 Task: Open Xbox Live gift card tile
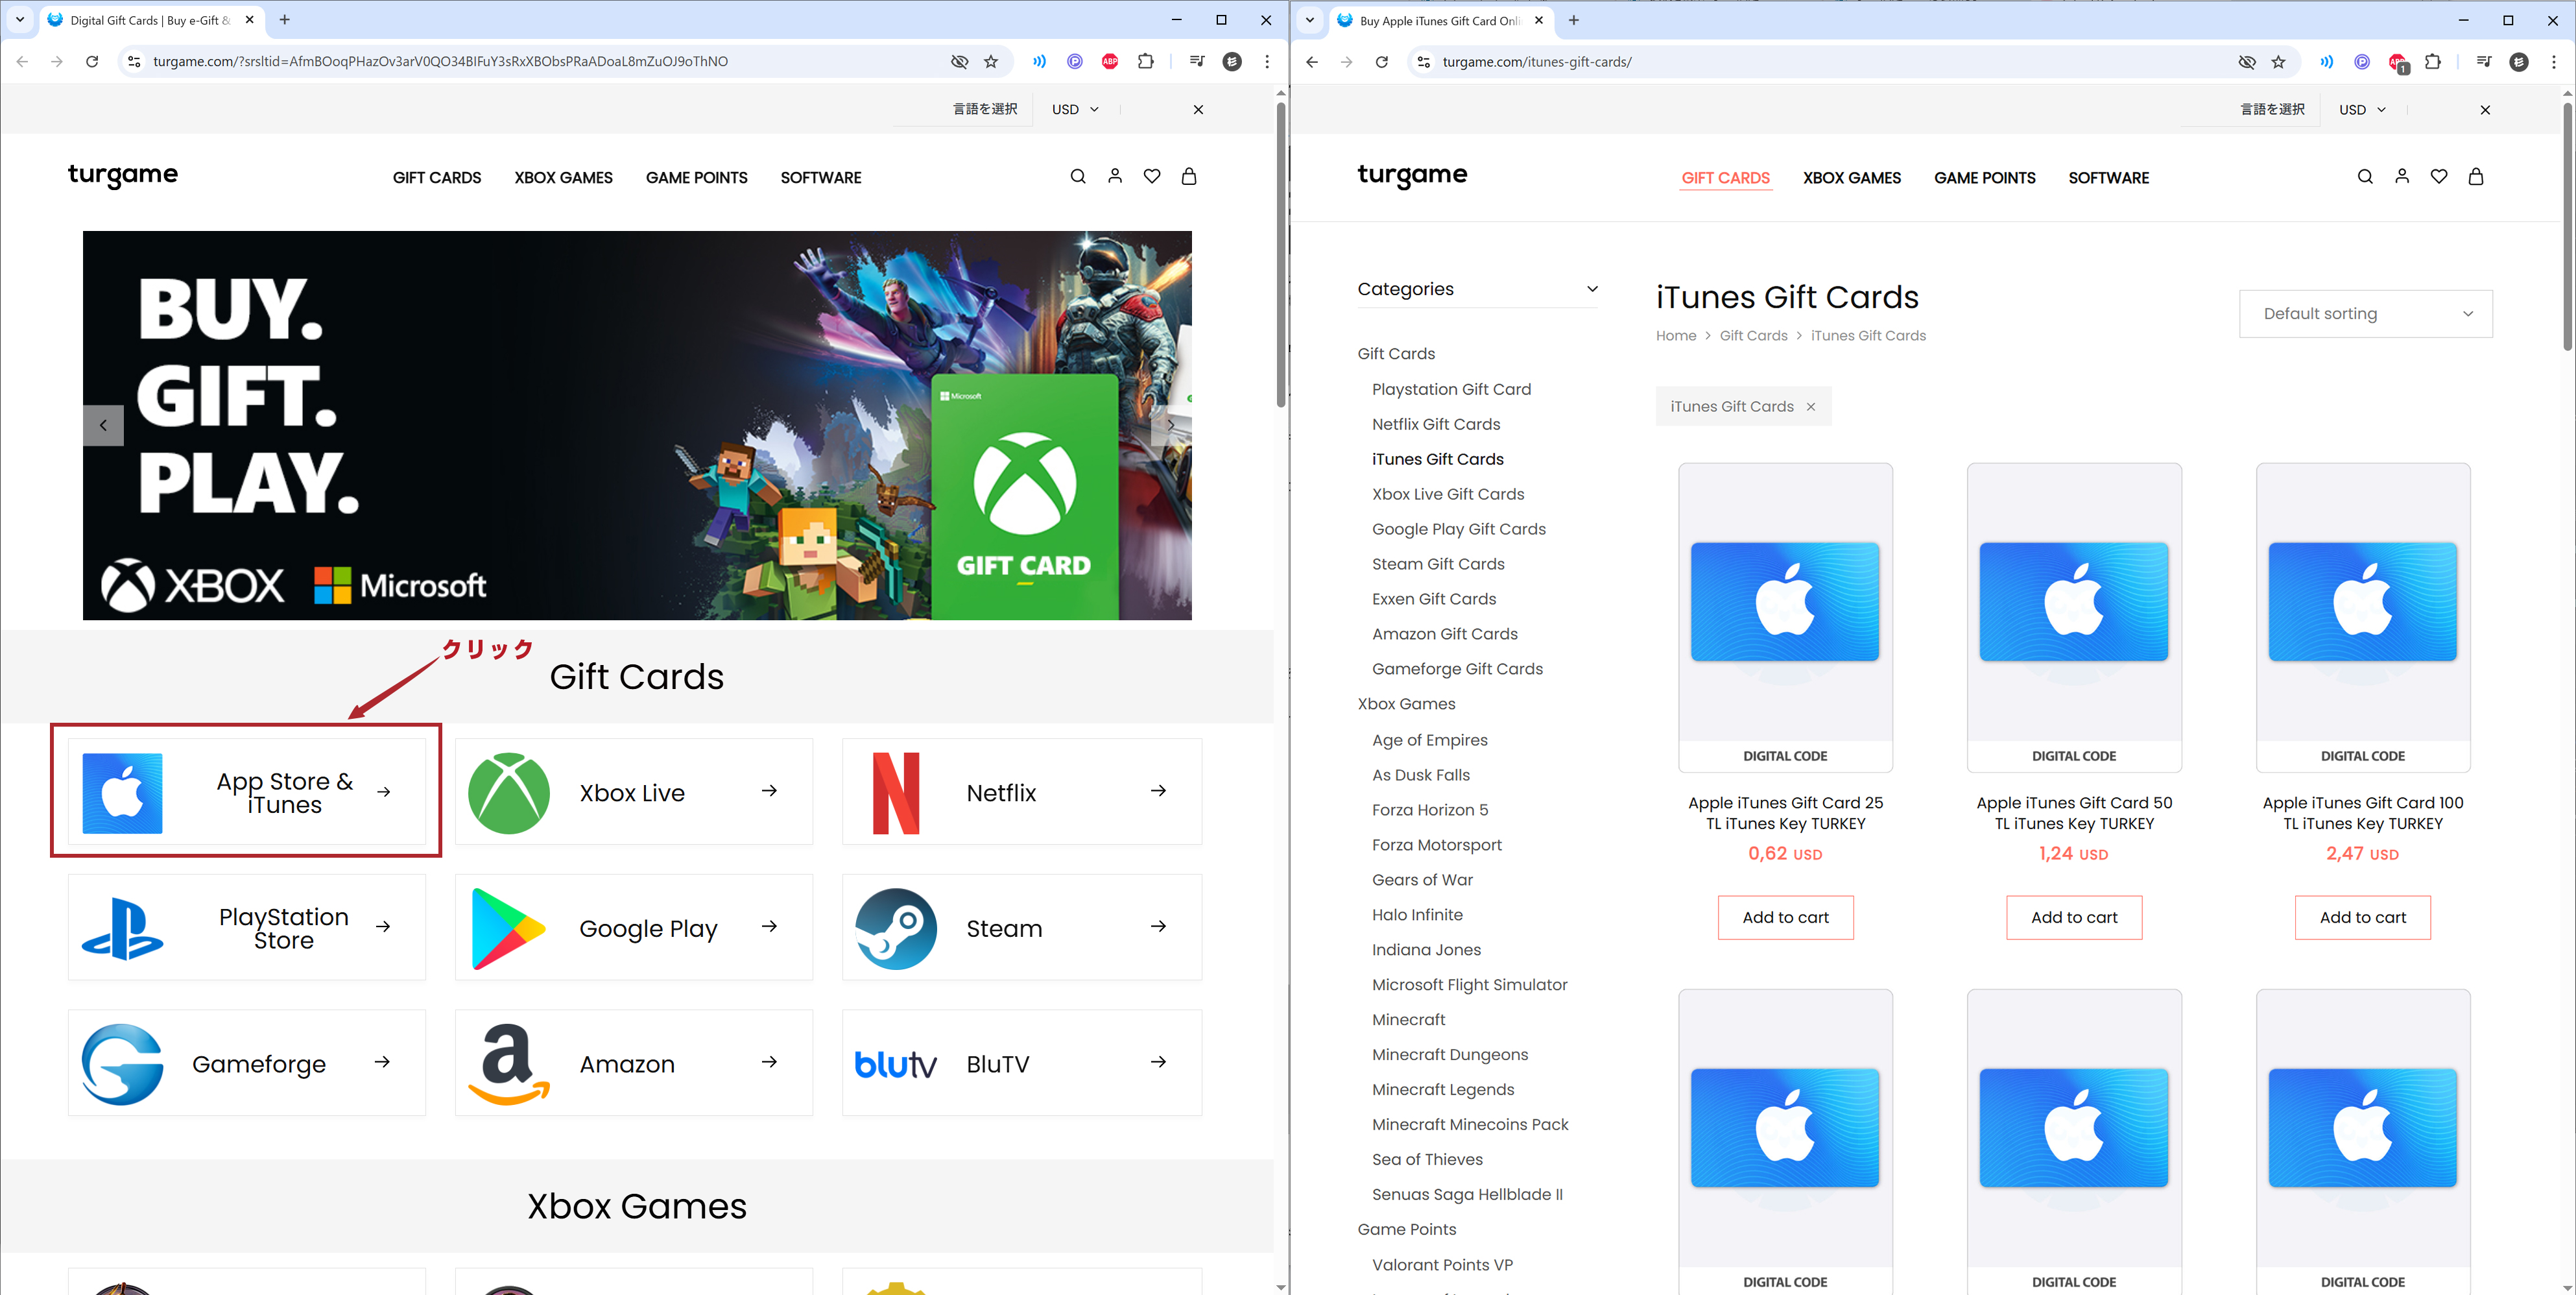click(634, 792)
